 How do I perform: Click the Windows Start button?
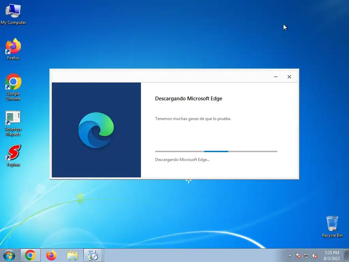pos(9,255)
